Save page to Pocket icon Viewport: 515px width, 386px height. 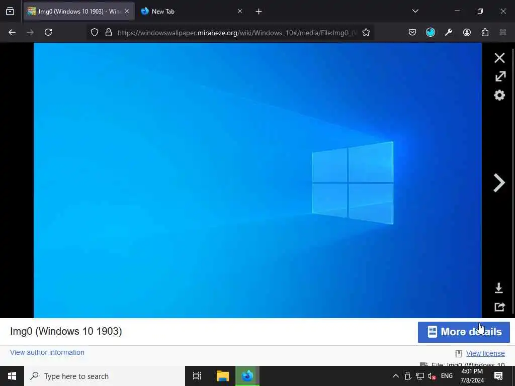click(412, 32)
